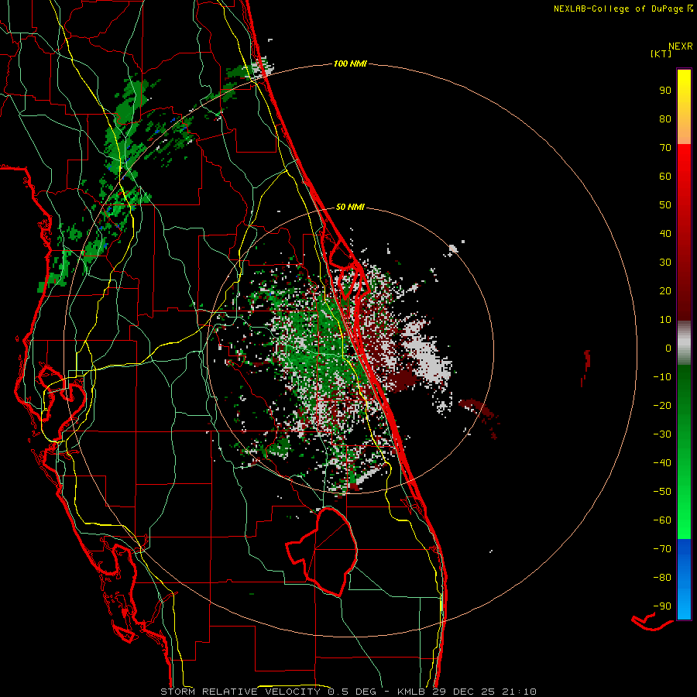This screenshot has height=697, width=697.
Task: Click the -90 value on velocity scale
Action: click(662, 606)
